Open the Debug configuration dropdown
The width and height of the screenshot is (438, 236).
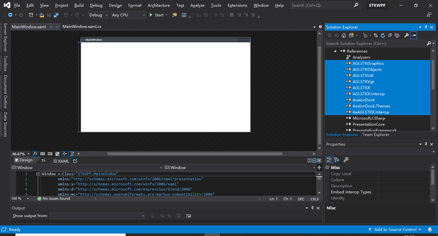[98, 15]
